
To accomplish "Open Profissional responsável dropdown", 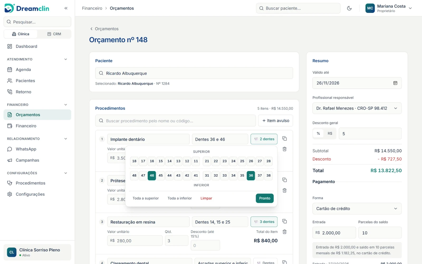I will click(x=357, y=108).
